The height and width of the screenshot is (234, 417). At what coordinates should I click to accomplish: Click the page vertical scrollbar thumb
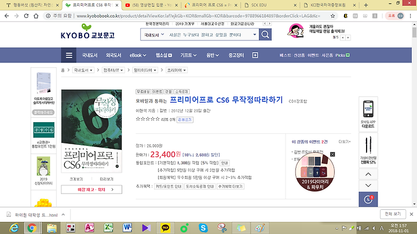(414, 32)
